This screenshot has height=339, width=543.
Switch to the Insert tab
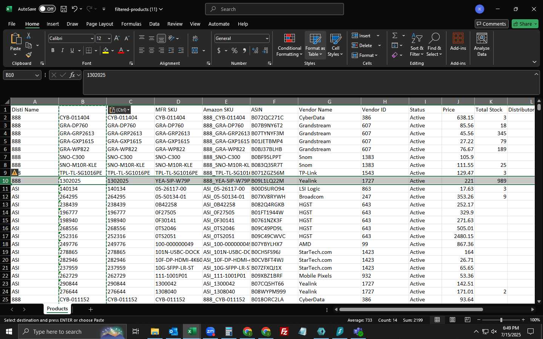pos(53,24)
